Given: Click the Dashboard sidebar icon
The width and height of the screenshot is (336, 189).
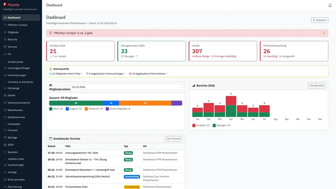Looking at the screenshot, I should [x=5, y=17].
